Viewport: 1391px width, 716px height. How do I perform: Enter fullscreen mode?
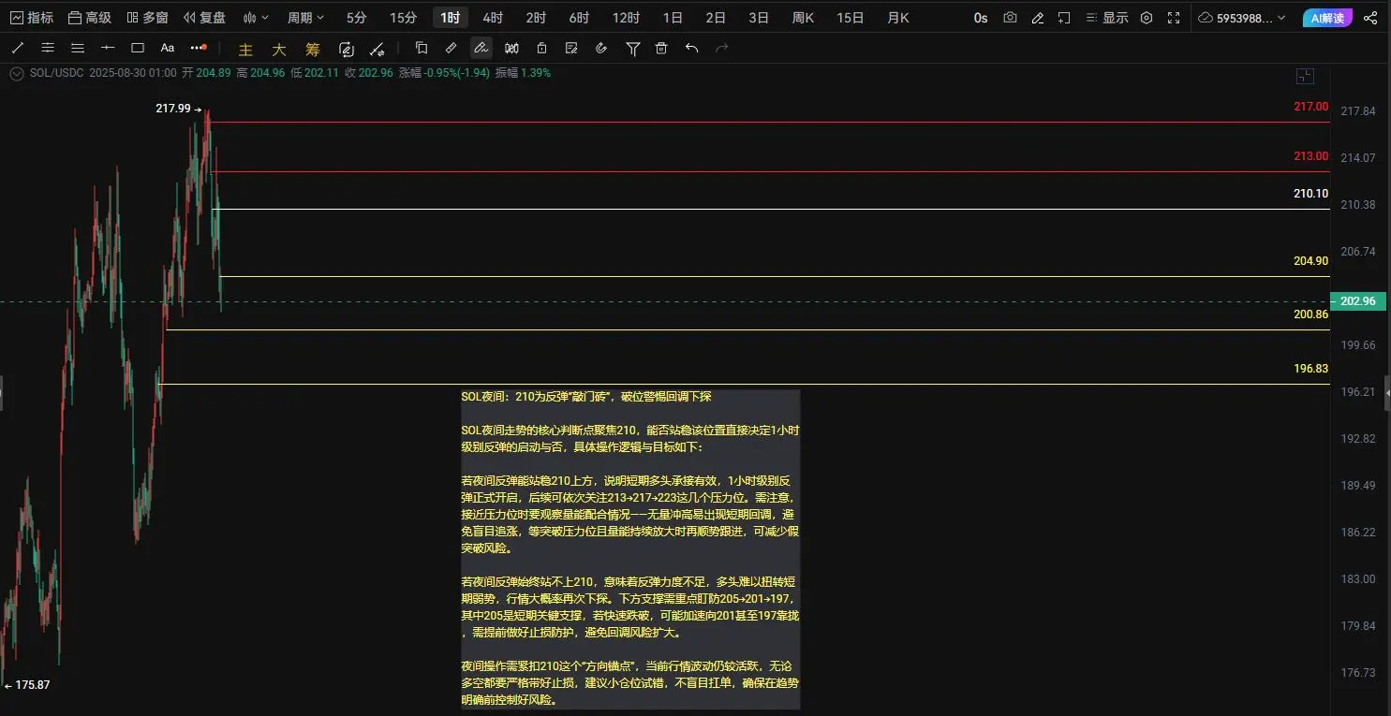(1174, 18)
